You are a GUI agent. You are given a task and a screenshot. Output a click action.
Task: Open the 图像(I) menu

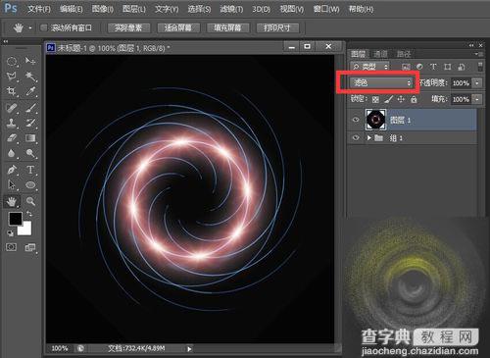click(x=103, y=9)
